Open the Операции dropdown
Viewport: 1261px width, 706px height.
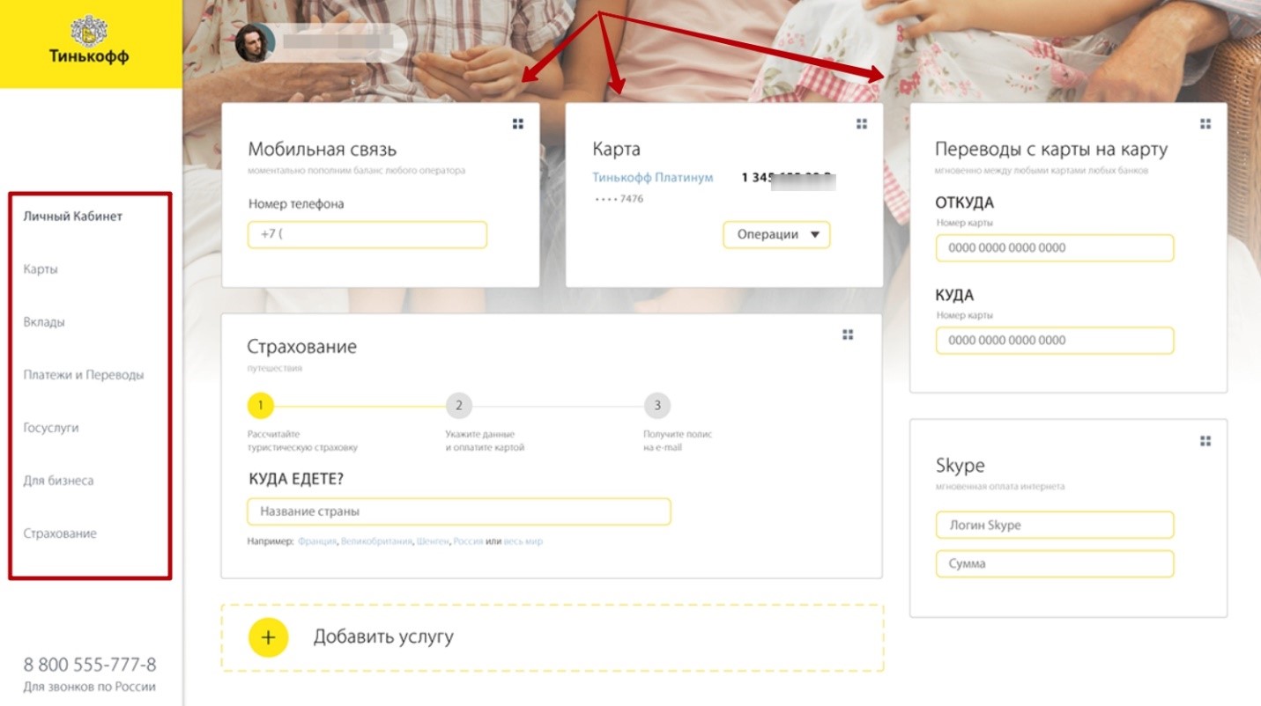(x=776, y=235)
